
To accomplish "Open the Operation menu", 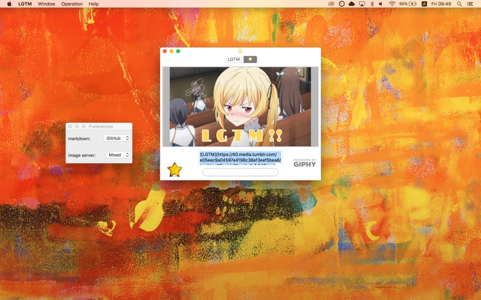I will tap(72, 4).
